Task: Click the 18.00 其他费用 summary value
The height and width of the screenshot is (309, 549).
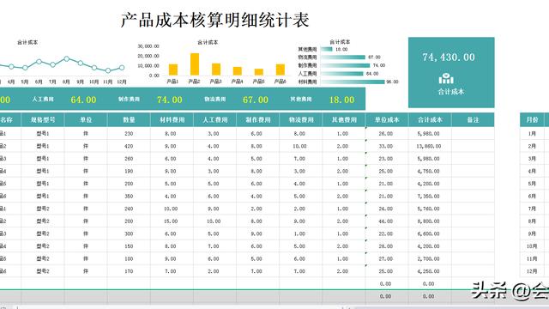Action: (x=341, y=100)
